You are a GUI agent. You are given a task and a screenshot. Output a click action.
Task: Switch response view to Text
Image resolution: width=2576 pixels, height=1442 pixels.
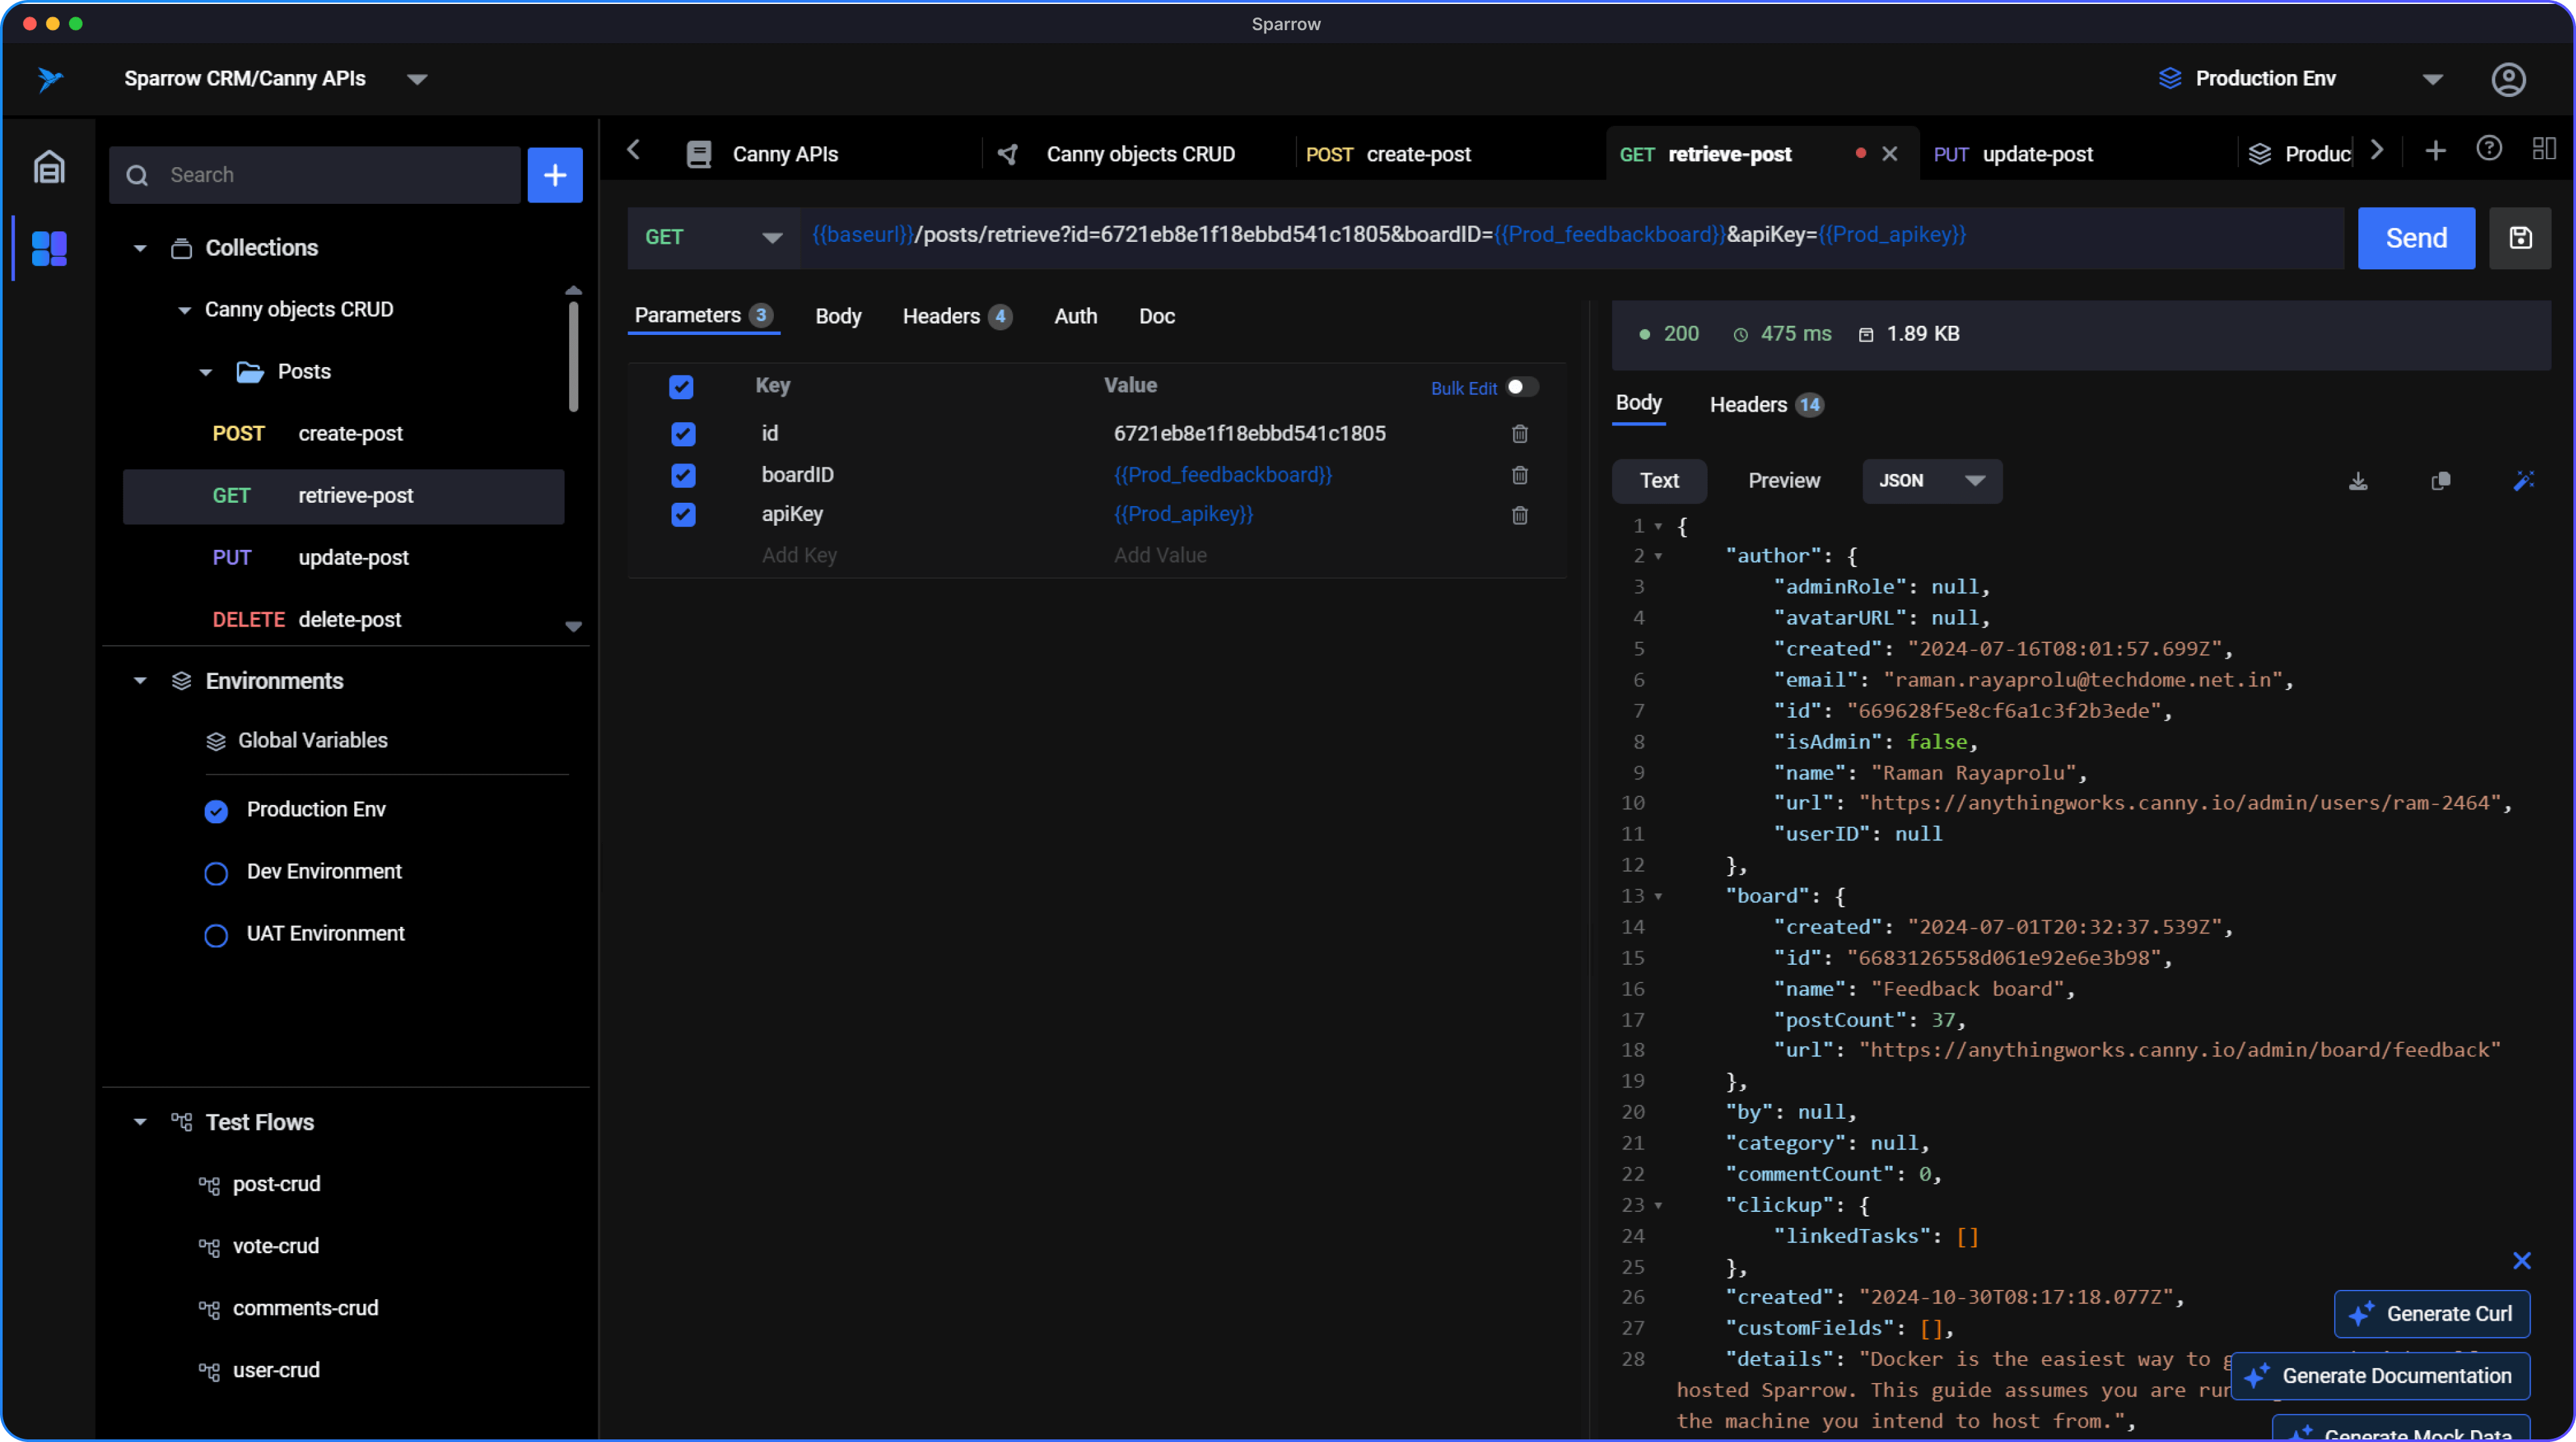pos(1659,480)
